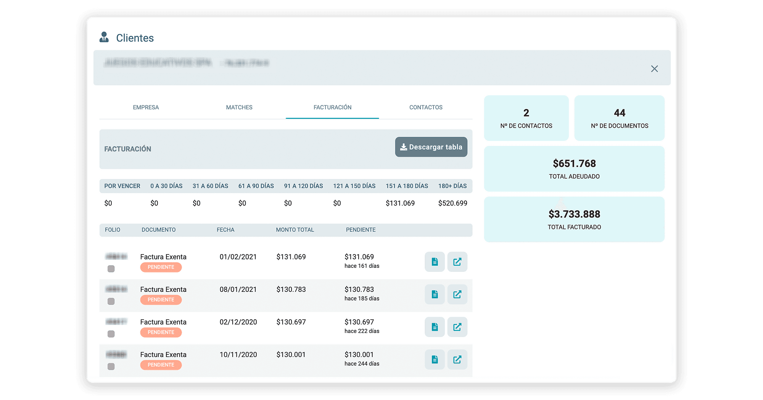Click 'hace 161 días' text
Screen dimensions: 763x400
[362, 266]
